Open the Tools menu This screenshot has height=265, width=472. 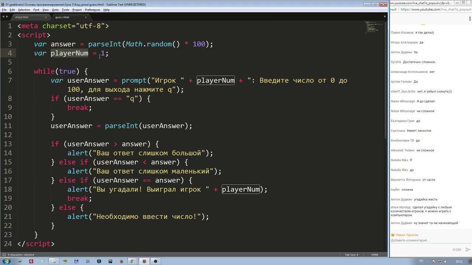[66, 10]
